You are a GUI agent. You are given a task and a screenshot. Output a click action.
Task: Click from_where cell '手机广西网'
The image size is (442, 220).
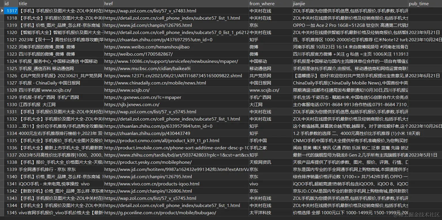click(260, 97)
